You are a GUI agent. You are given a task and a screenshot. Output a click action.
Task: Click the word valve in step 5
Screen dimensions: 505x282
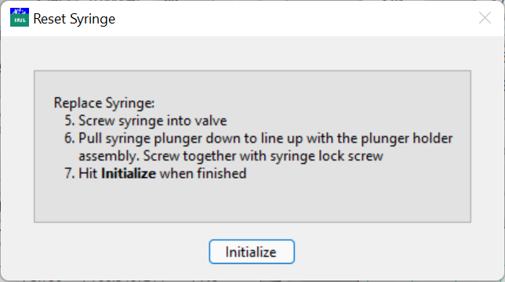pos(211,121)
